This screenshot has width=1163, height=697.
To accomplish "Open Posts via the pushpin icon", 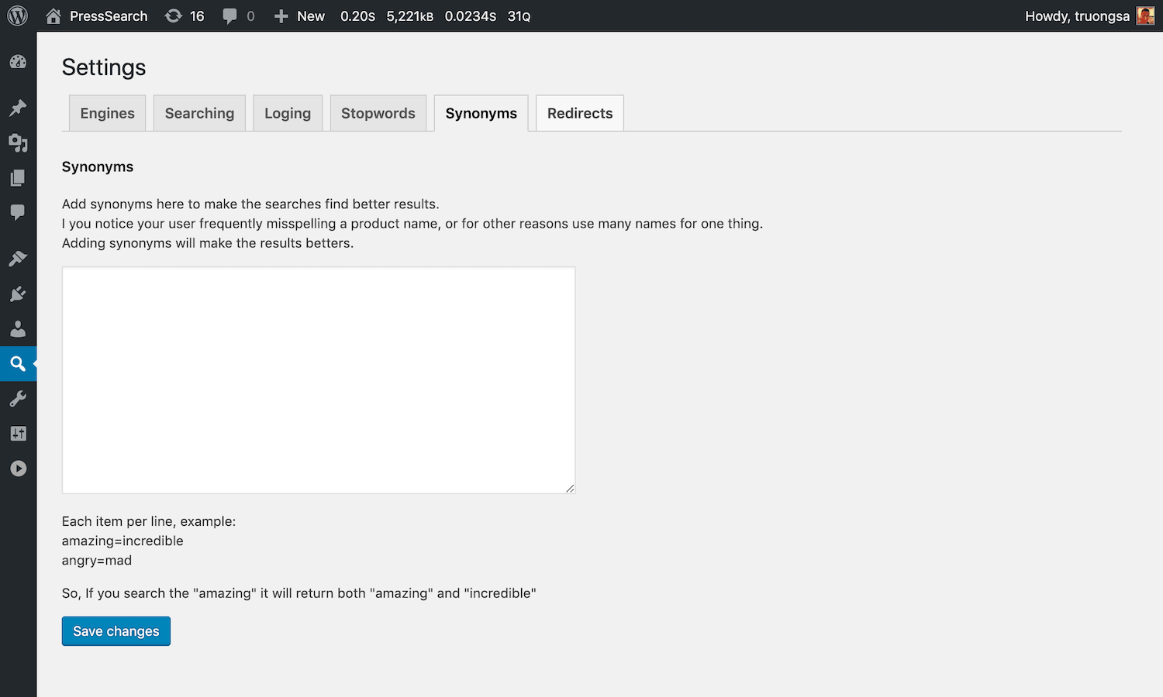I will pos(18,108).
